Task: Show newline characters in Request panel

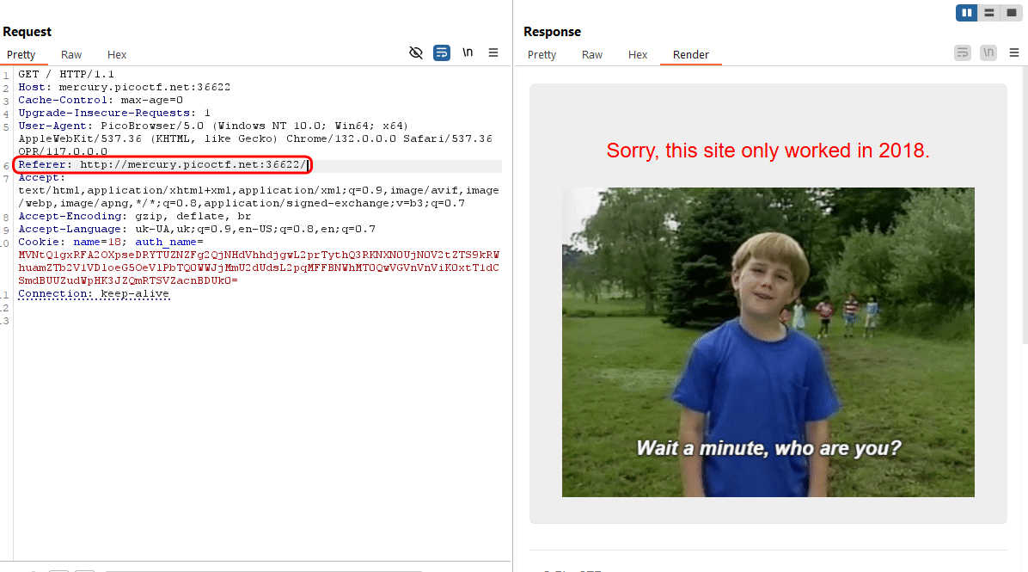Action: click(x=468, y=53)
